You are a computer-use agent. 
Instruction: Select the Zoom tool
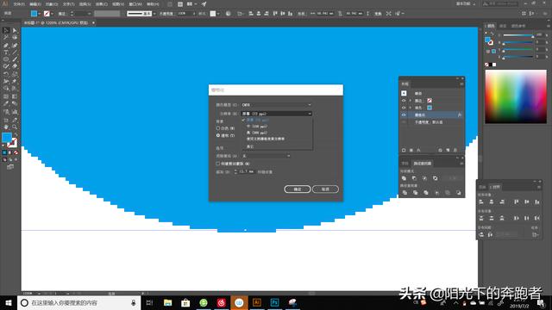(x=15, y=127)
